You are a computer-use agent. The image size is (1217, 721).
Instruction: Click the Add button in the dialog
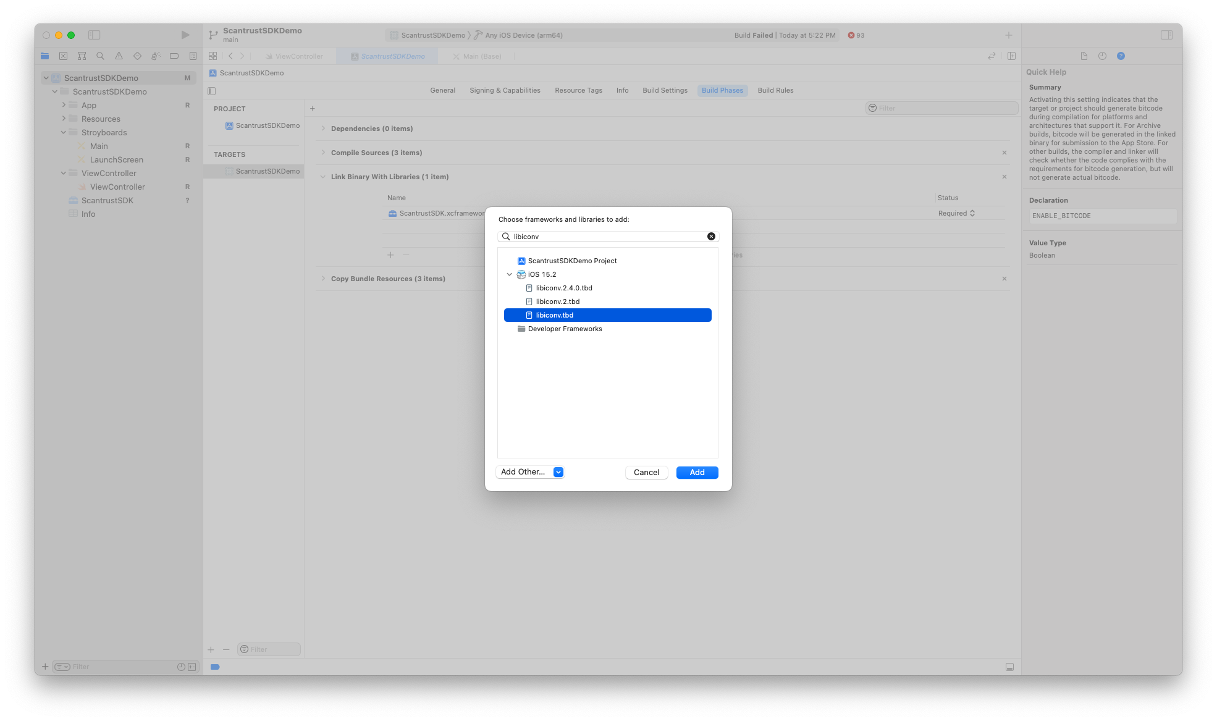(x=697, y=473)
